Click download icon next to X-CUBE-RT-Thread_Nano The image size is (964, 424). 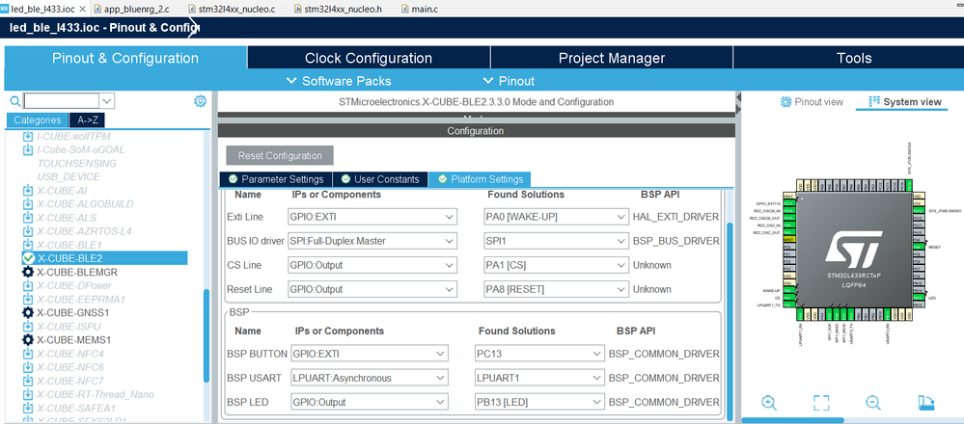[x=28, y=394]
